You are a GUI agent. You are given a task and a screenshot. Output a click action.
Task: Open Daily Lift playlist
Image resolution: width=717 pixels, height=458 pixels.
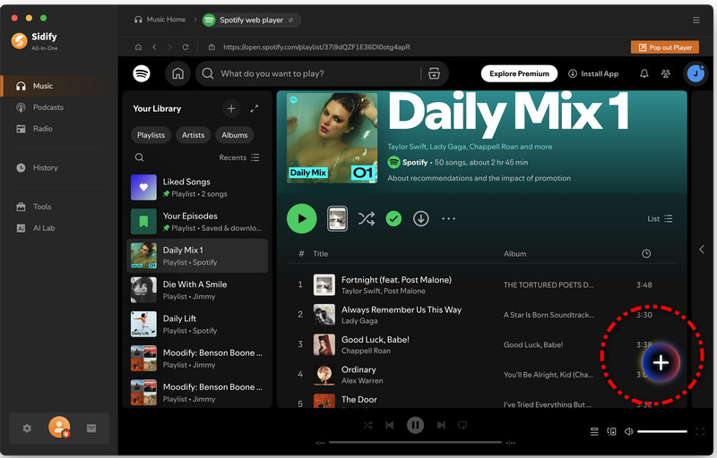click(x=197, y=325)
